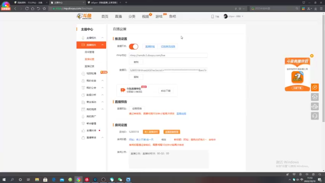The height and width of the screenshot is (183, 325).
Task: Click the user avatar in the header
Action: (x=225, y=16)
